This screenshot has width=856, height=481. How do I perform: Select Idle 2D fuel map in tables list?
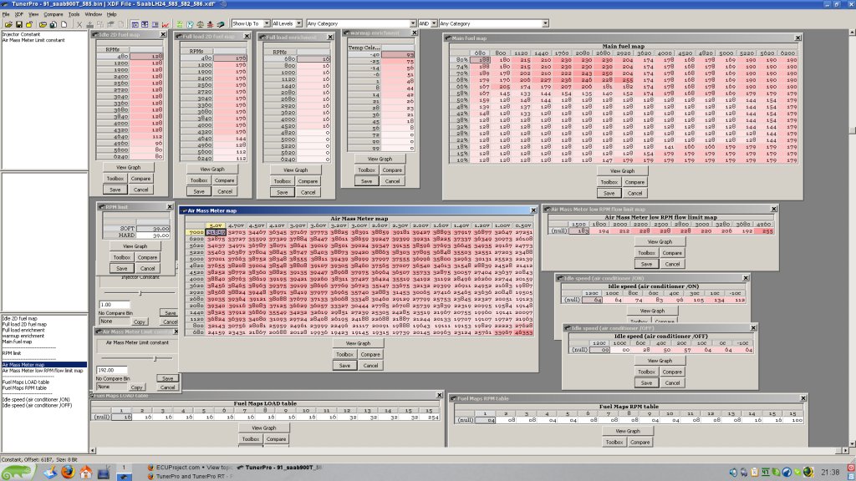tap(20, 318)
